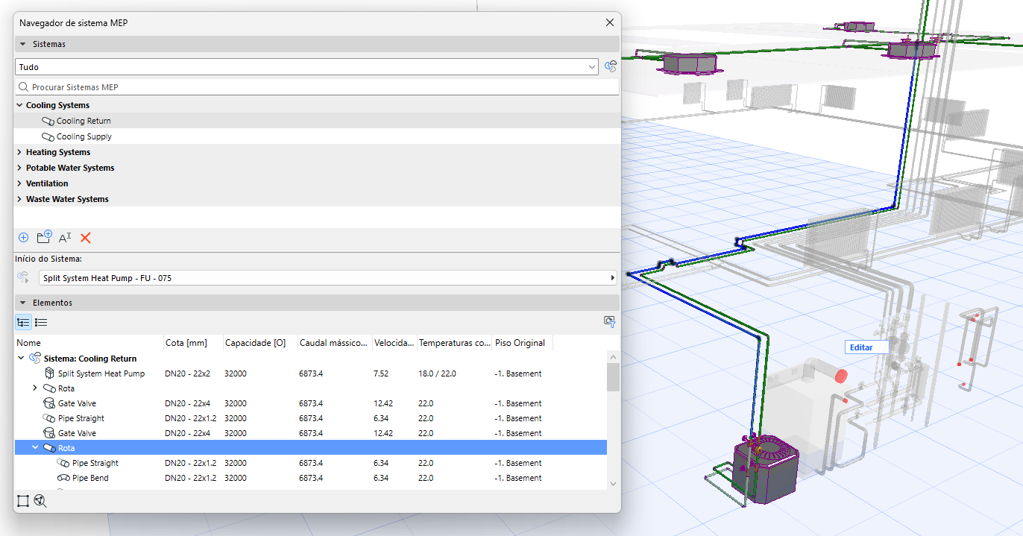The image size is (1023, 536).
Task: Sort by the Piso Original column header
Action: 523,343
